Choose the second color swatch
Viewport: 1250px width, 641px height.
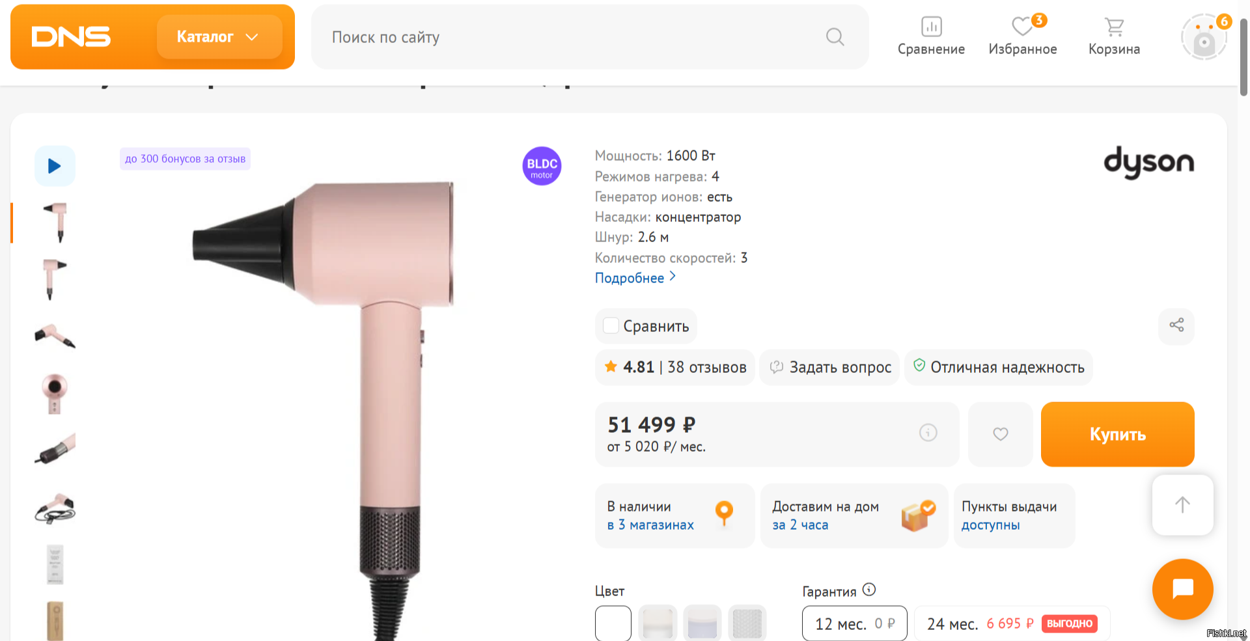(x=658, y=623)
